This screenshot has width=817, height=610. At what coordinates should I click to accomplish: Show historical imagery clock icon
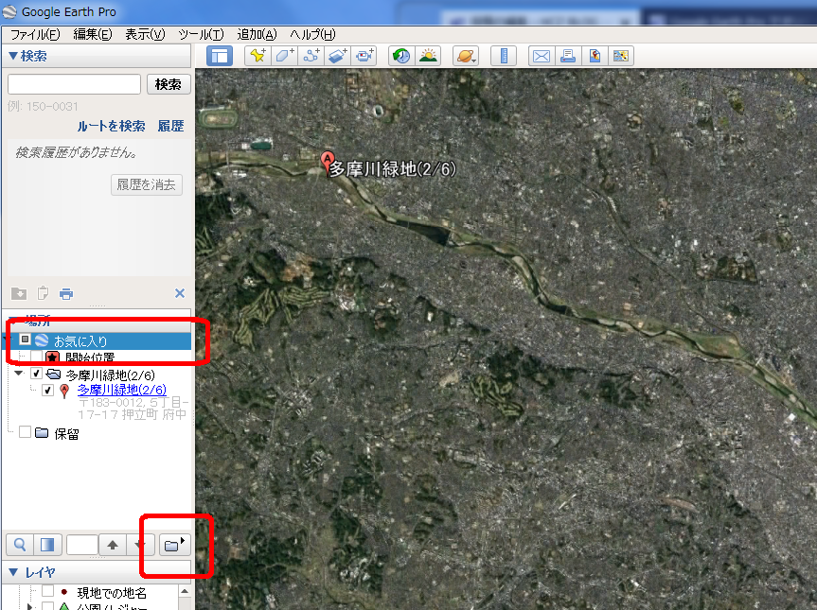coord(401,56)
